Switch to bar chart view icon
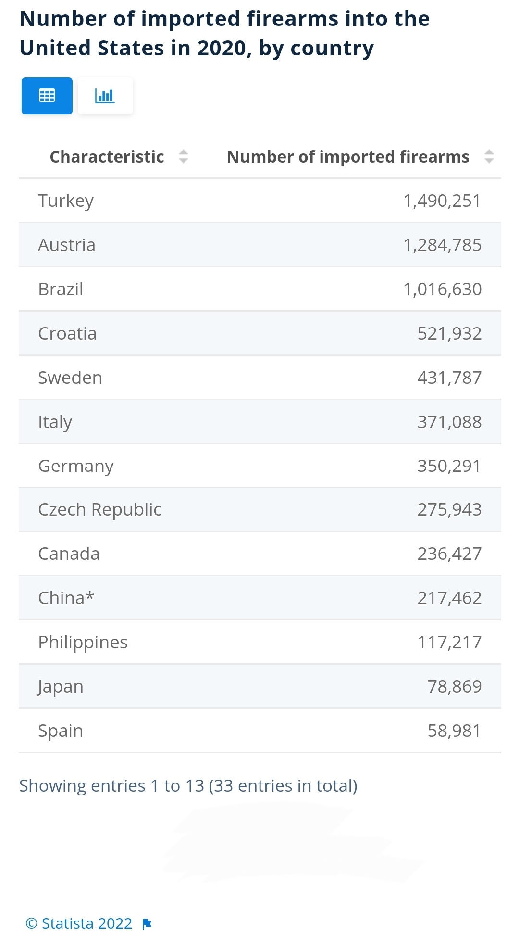519x934 pixels. point(105,96)
